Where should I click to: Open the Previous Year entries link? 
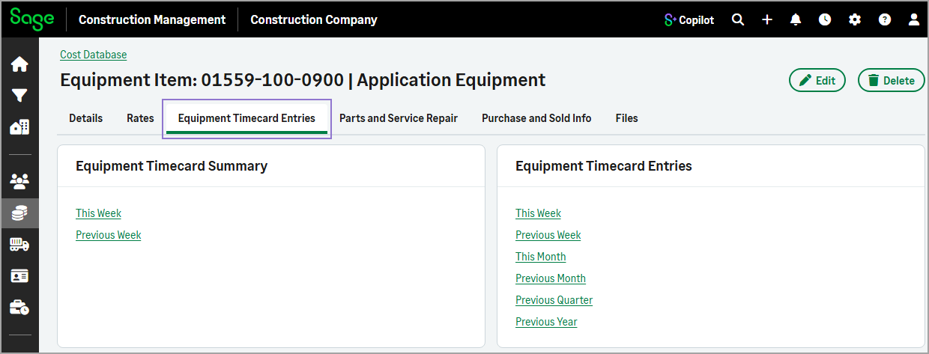pos(546,322)
